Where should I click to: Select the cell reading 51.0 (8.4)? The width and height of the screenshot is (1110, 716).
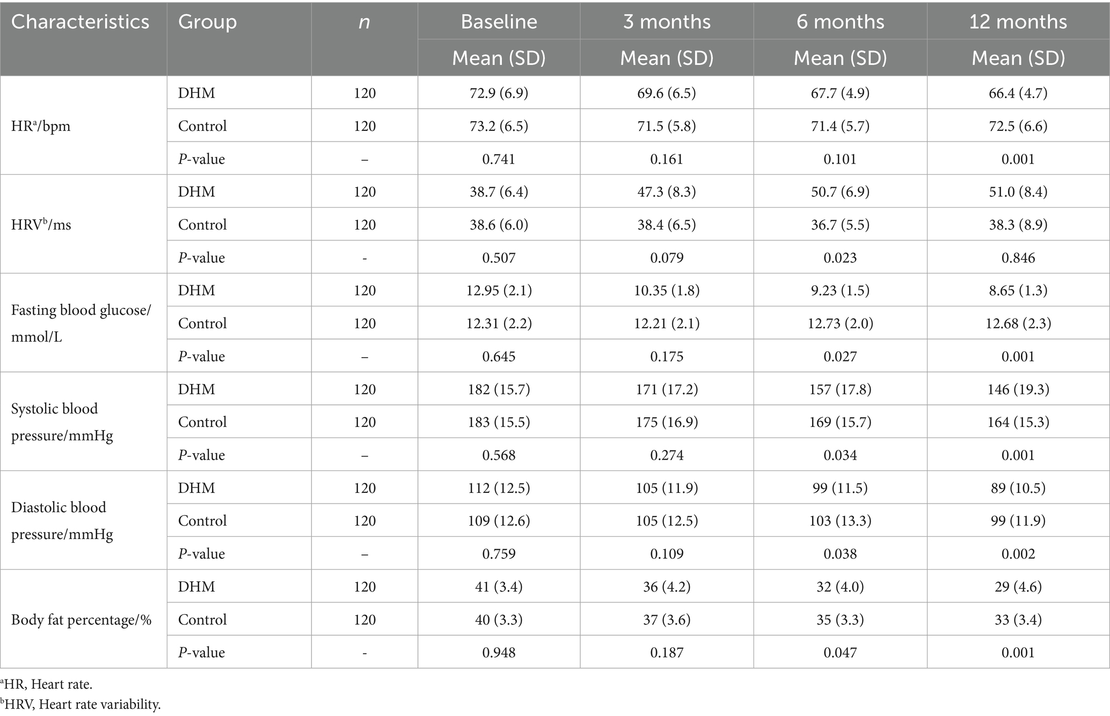(x=1018, y=191)
